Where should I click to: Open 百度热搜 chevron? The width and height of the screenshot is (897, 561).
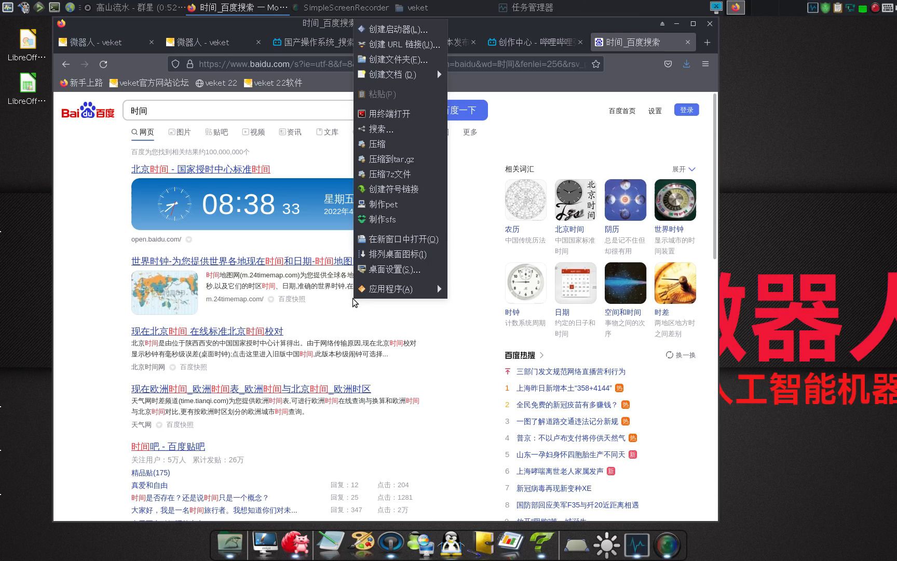542,355
